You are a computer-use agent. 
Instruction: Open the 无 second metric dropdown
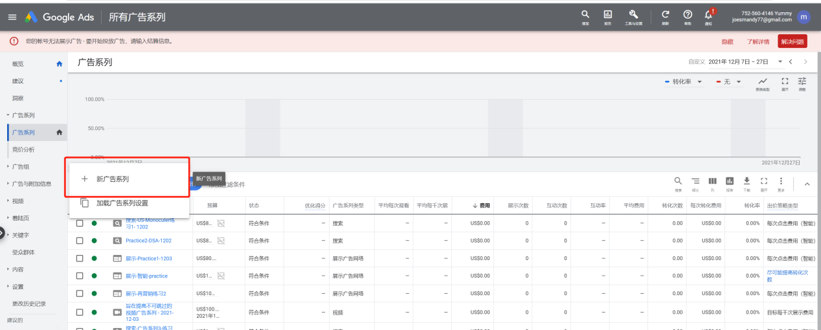[x=728, y=82]
